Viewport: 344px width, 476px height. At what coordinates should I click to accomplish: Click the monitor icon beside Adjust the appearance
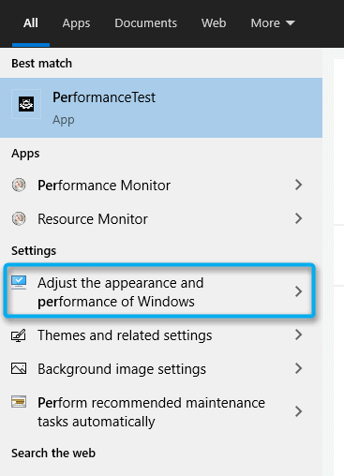pos(19,282)
